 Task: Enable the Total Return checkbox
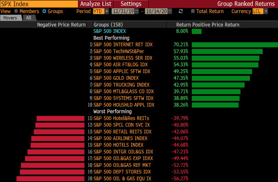coord(193,11)
